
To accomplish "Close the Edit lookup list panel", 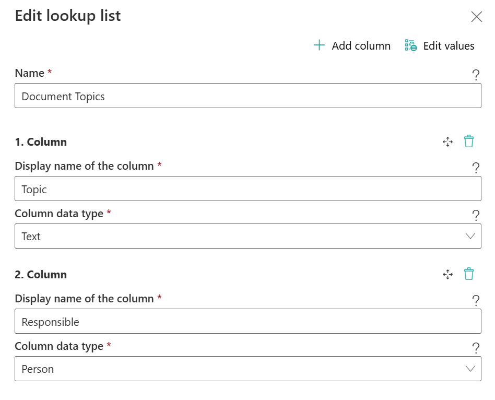I will point(476,17).
